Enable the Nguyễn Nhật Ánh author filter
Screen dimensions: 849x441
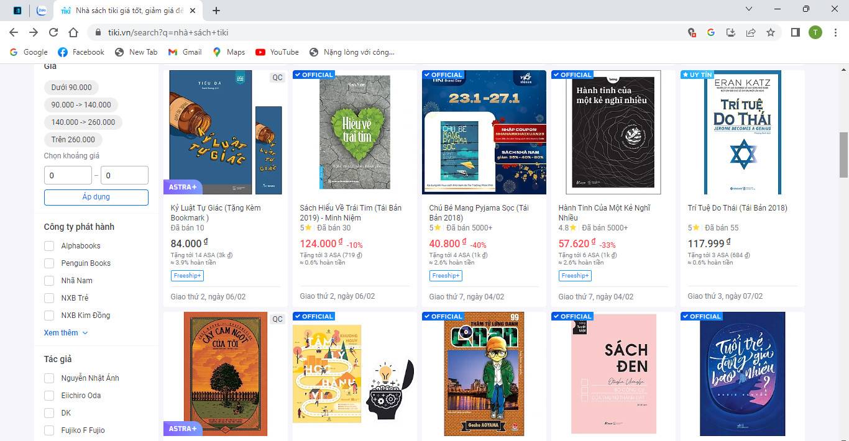[49, 378]
